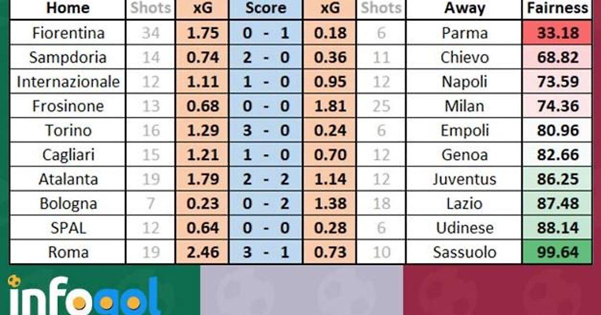Select Milan's 1.81 xG value

[330, 106]
